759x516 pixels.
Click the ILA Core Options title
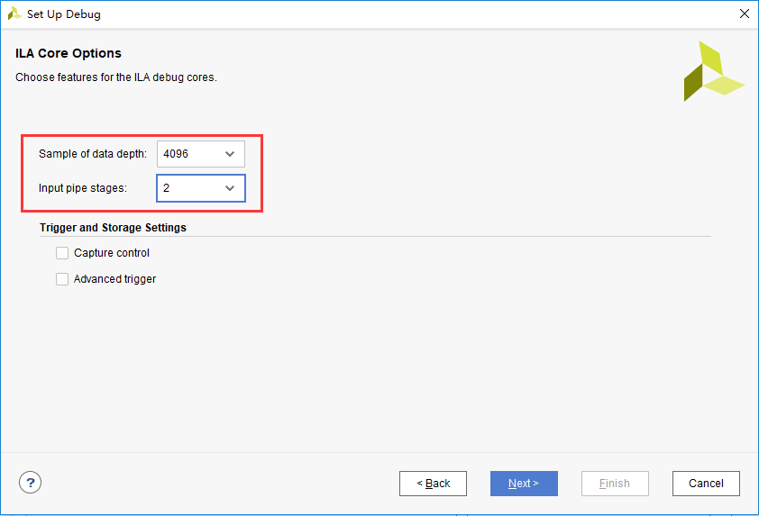[69, 53]
